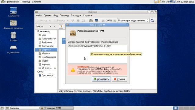Click the go up folder icon
Screen dimensions: 195x110
[73, 20]
